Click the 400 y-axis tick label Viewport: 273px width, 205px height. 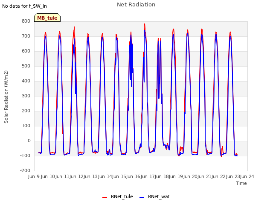(26, 81)
